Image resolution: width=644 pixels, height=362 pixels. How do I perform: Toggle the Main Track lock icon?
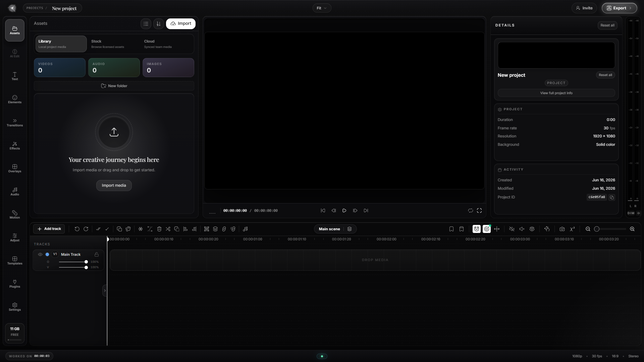coord(97,254)
